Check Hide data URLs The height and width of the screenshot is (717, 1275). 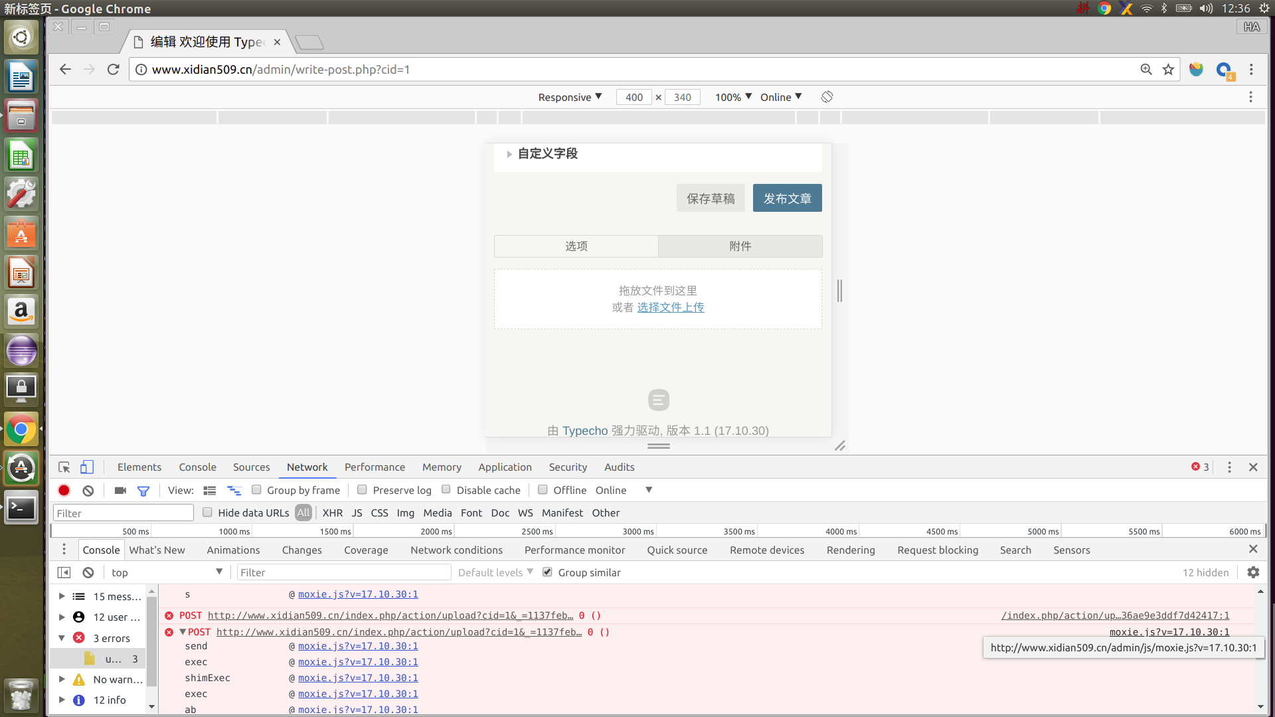click(207, 513)
